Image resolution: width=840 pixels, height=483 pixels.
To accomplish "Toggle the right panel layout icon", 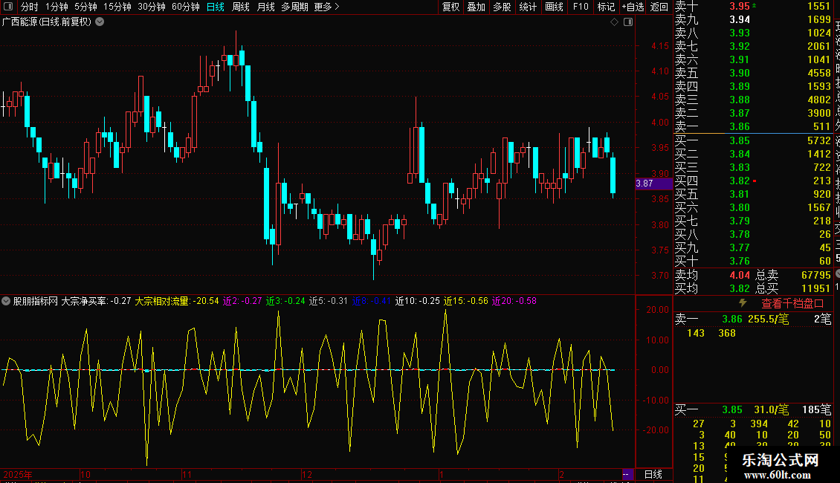I will point(628,22).
